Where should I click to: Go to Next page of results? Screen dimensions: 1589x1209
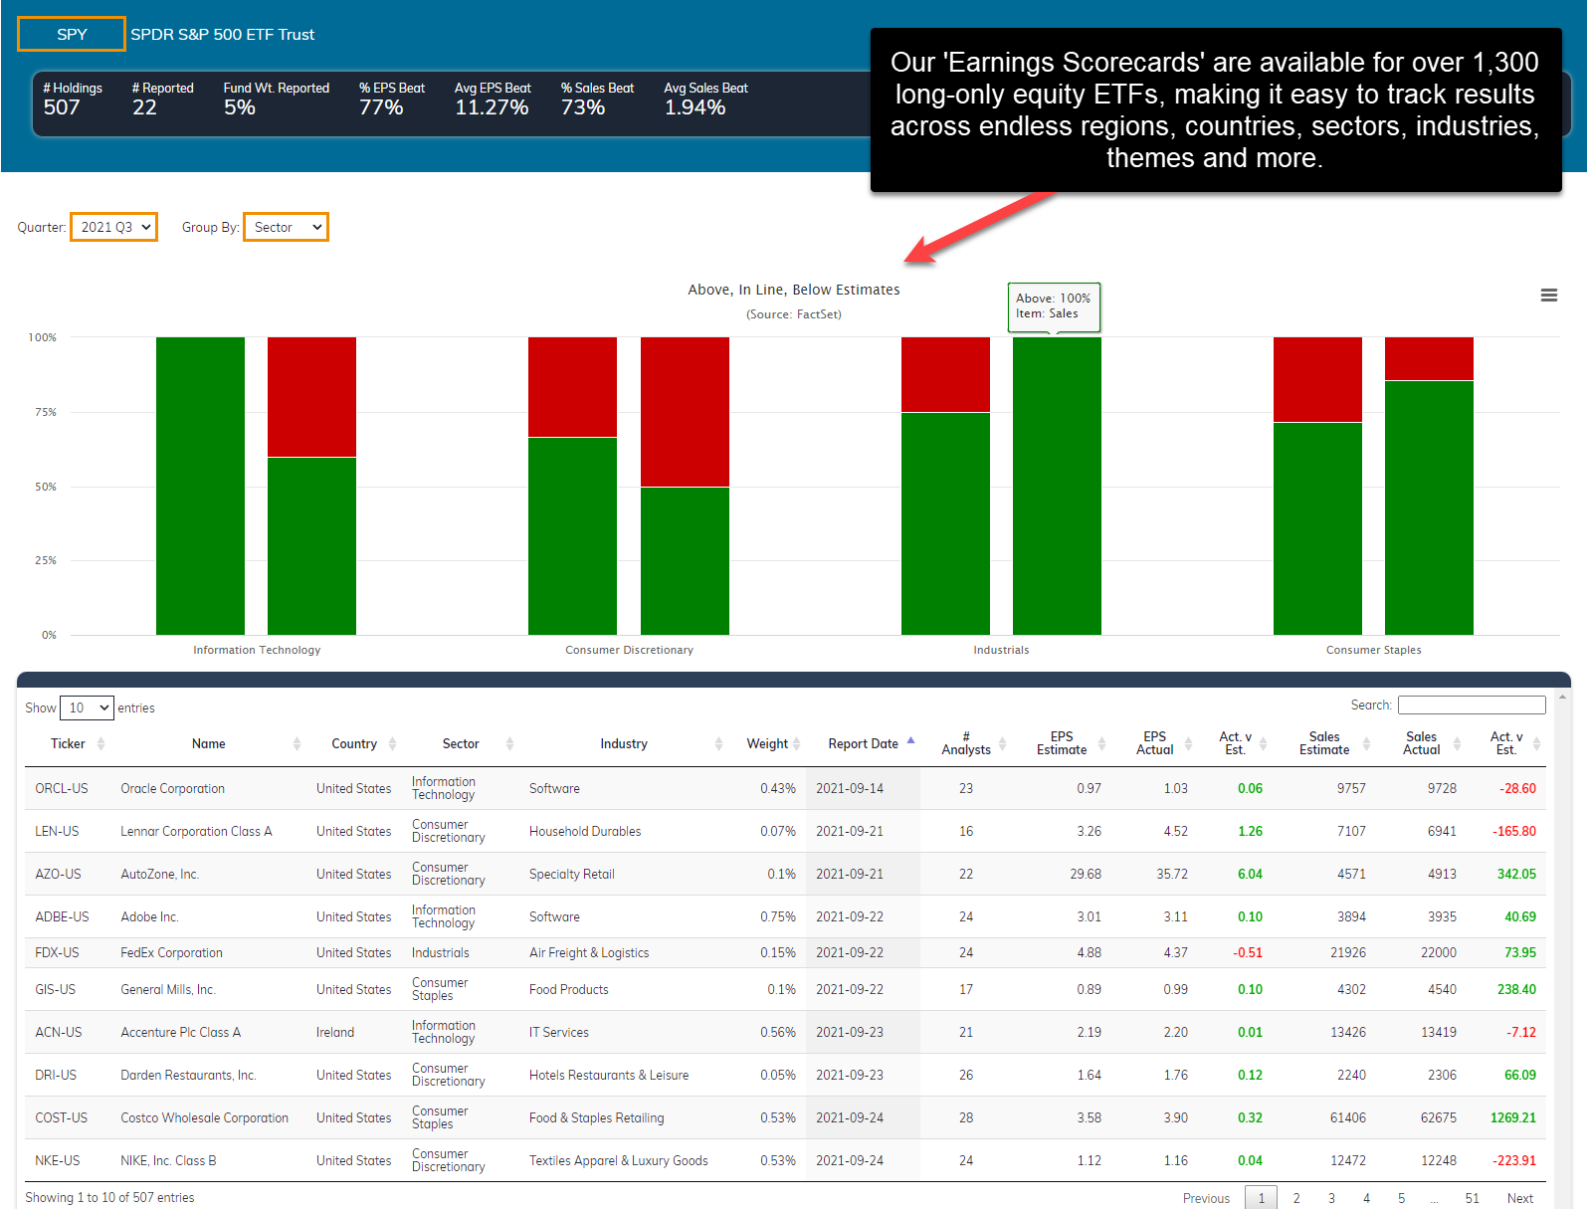coord(1519,1198)
